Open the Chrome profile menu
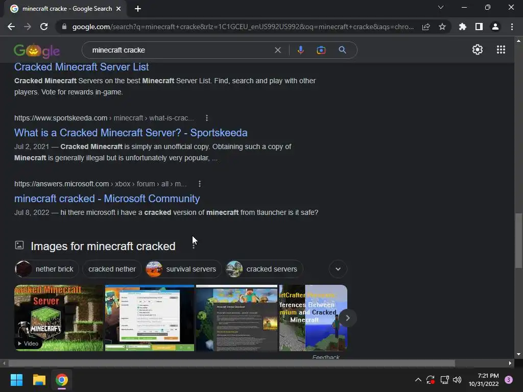This screenshot has width=523, height=392. pos(495,27)
